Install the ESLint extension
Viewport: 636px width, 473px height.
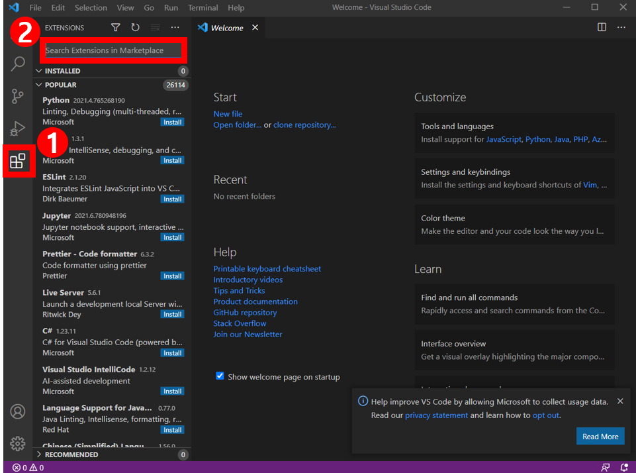click(172, 199)
